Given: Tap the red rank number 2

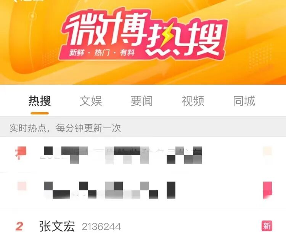Looking at the screenshot, I should (x=19, y=226).
